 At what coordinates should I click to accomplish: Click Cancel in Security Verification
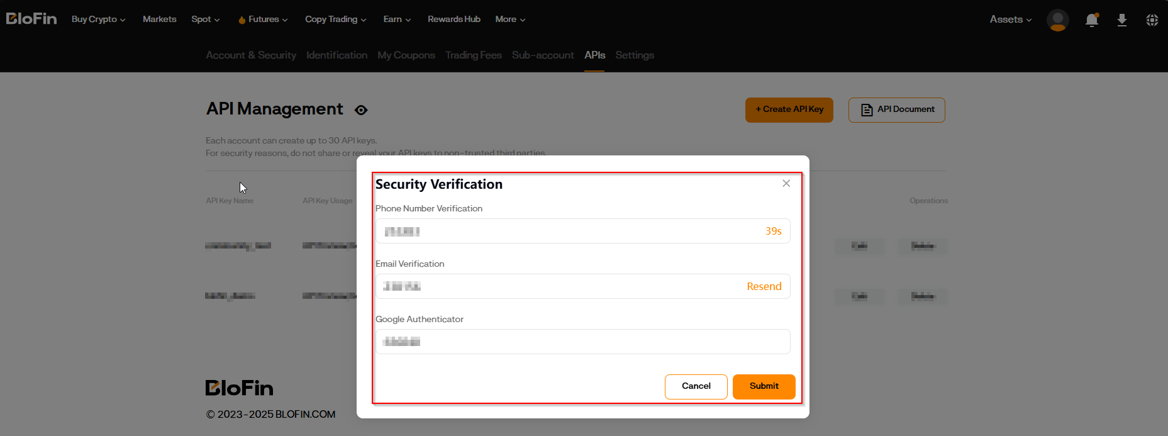click(x=696, y=386)
